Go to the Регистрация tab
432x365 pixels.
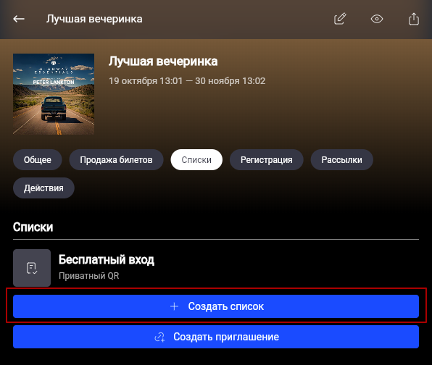[267, 159]
